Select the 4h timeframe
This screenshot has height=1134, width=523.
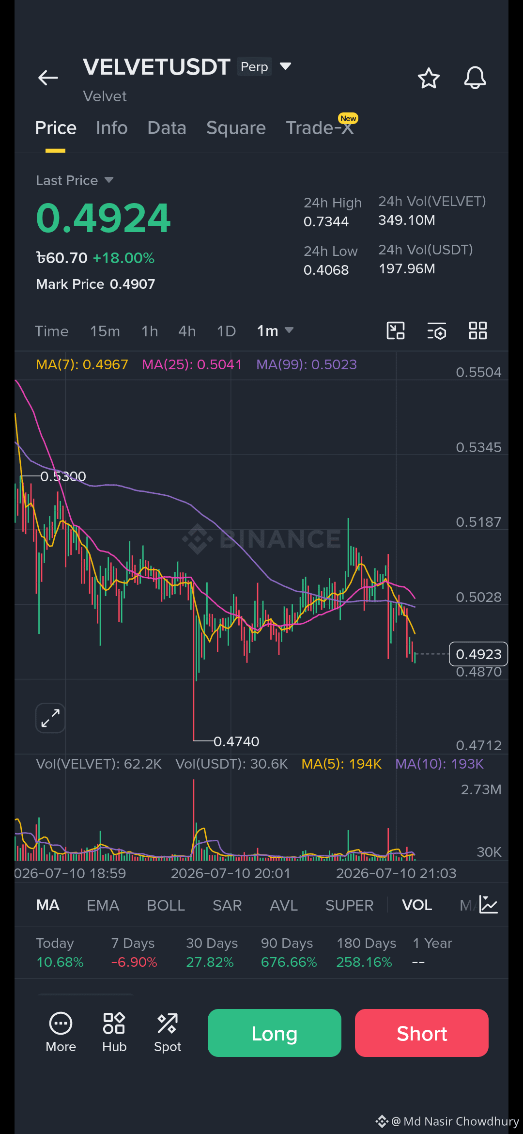click(x=187, y=331)
